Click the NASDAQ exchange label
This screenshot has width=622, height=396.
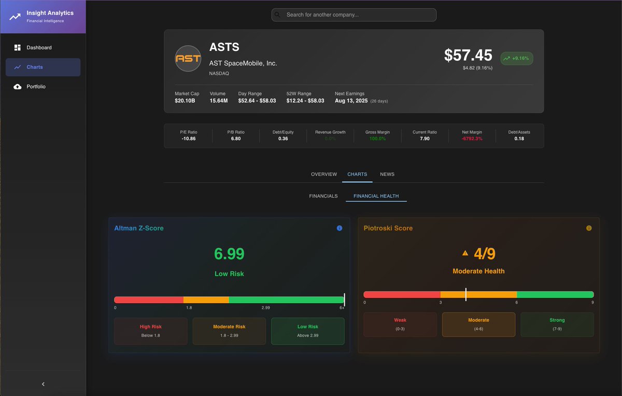point(219,74)
